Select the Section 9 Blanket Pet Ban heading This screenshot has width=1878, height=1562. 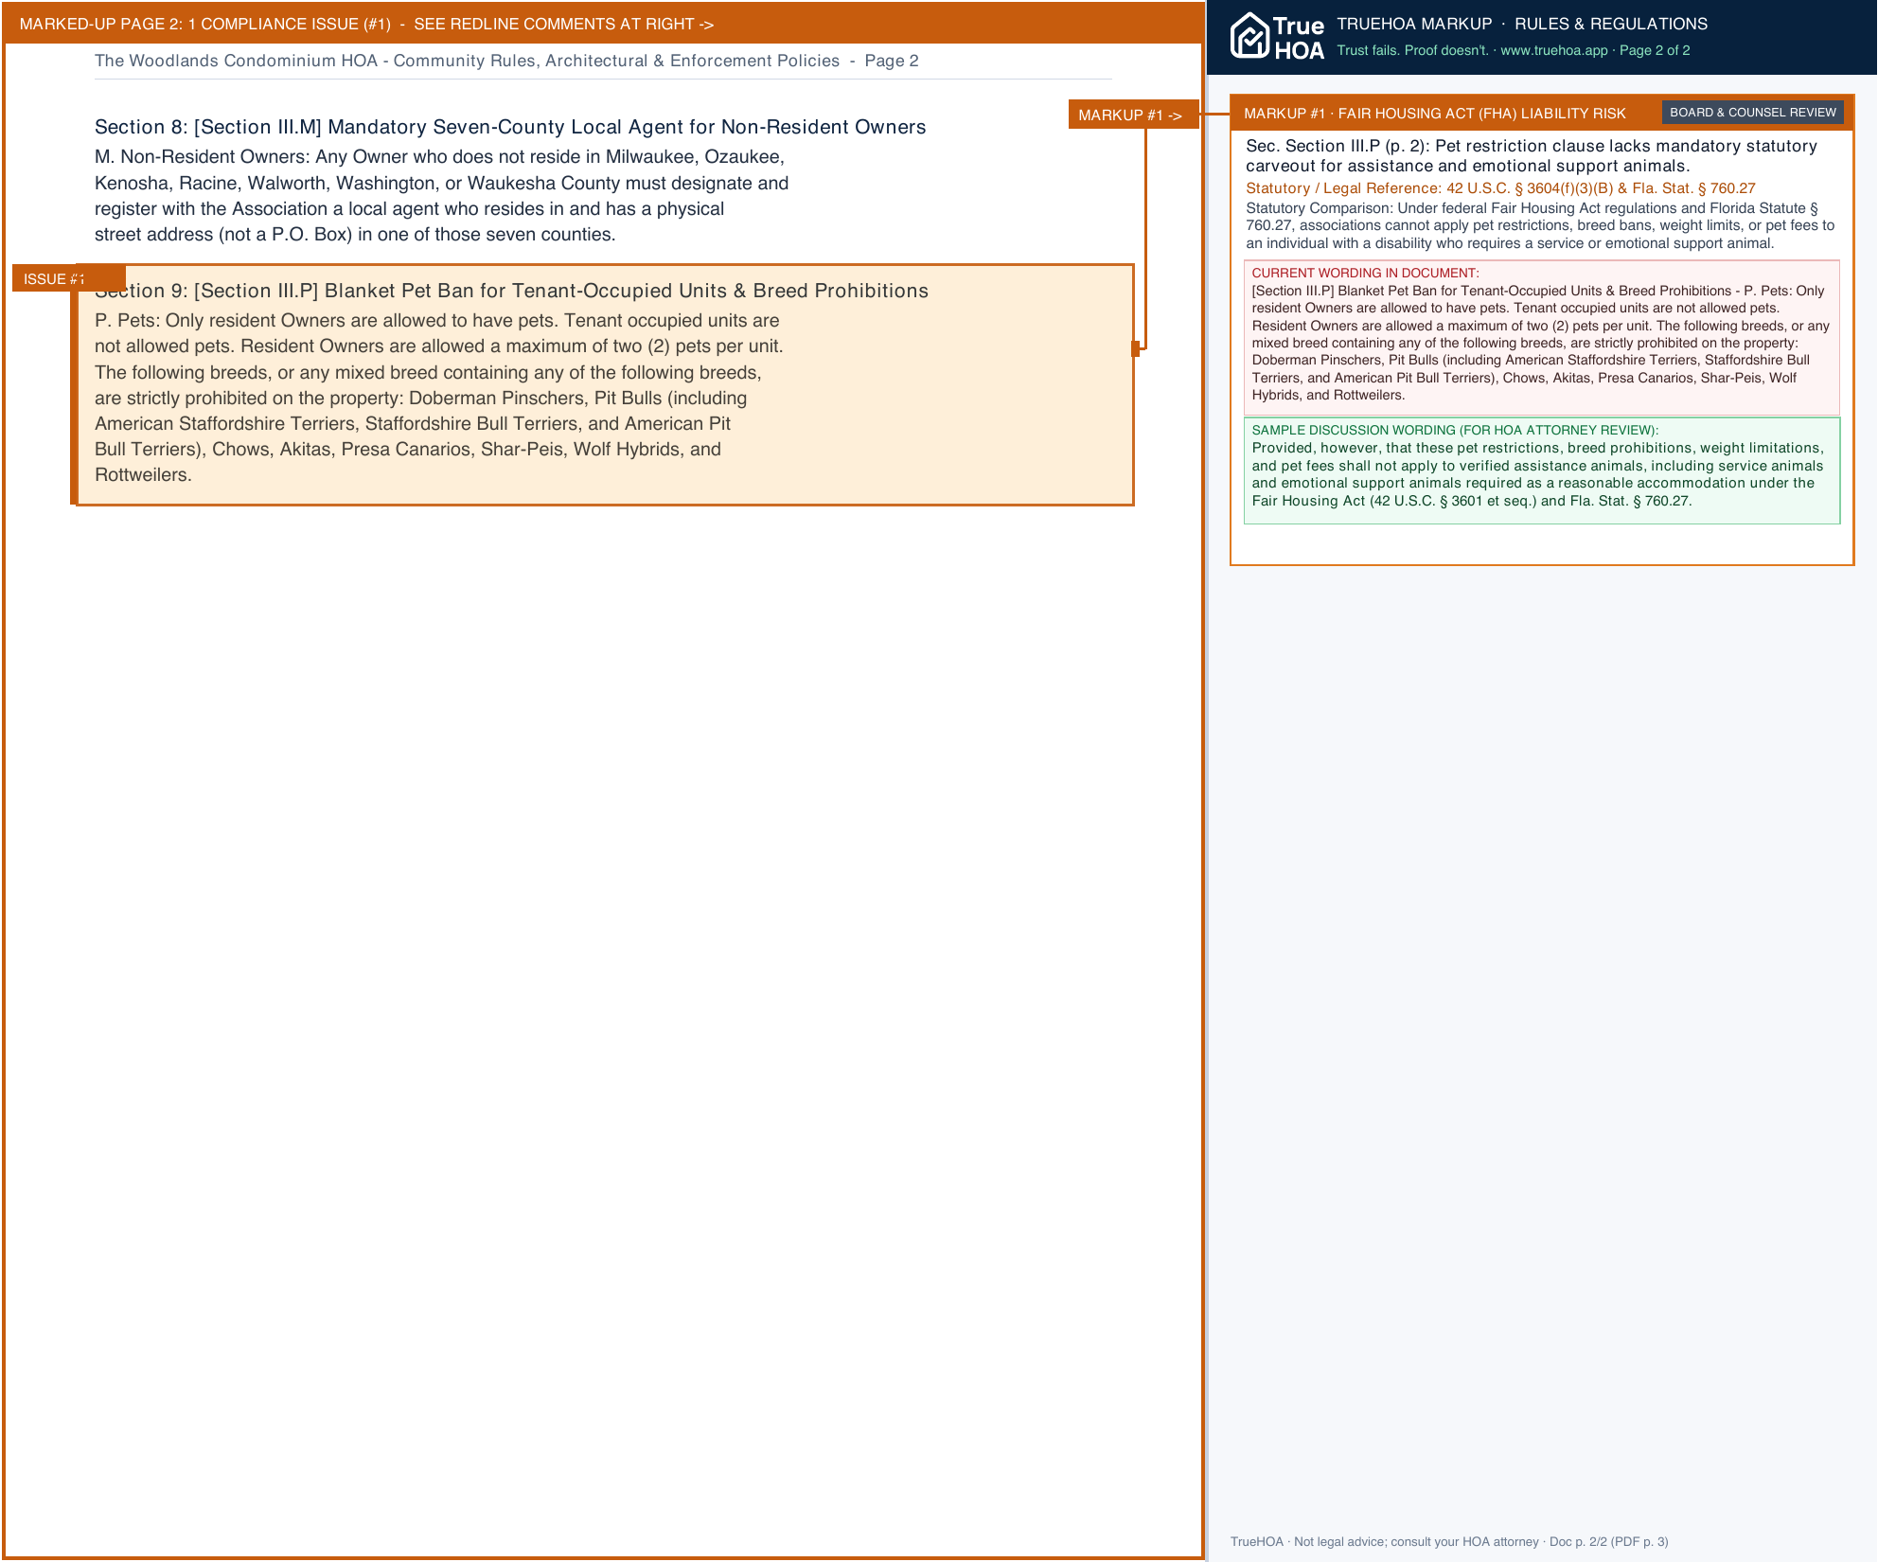coord(511,291)
